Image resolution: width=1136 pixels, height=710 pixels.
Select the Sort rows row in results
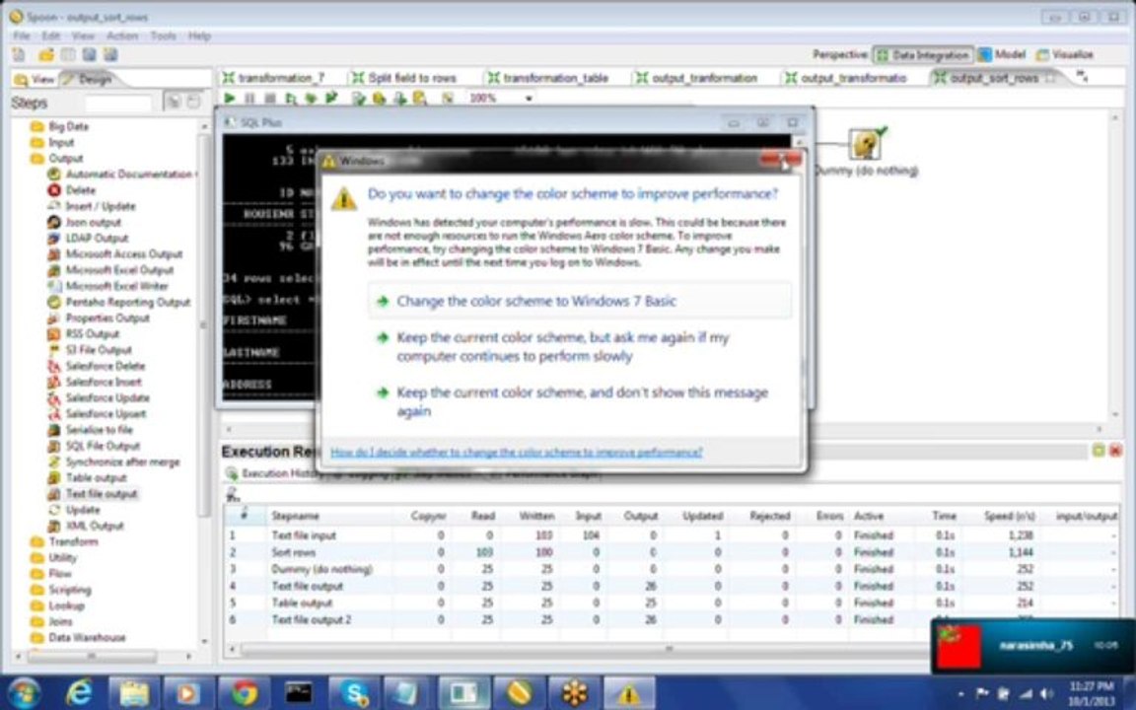pyautogui.click(x=671, y=552)
